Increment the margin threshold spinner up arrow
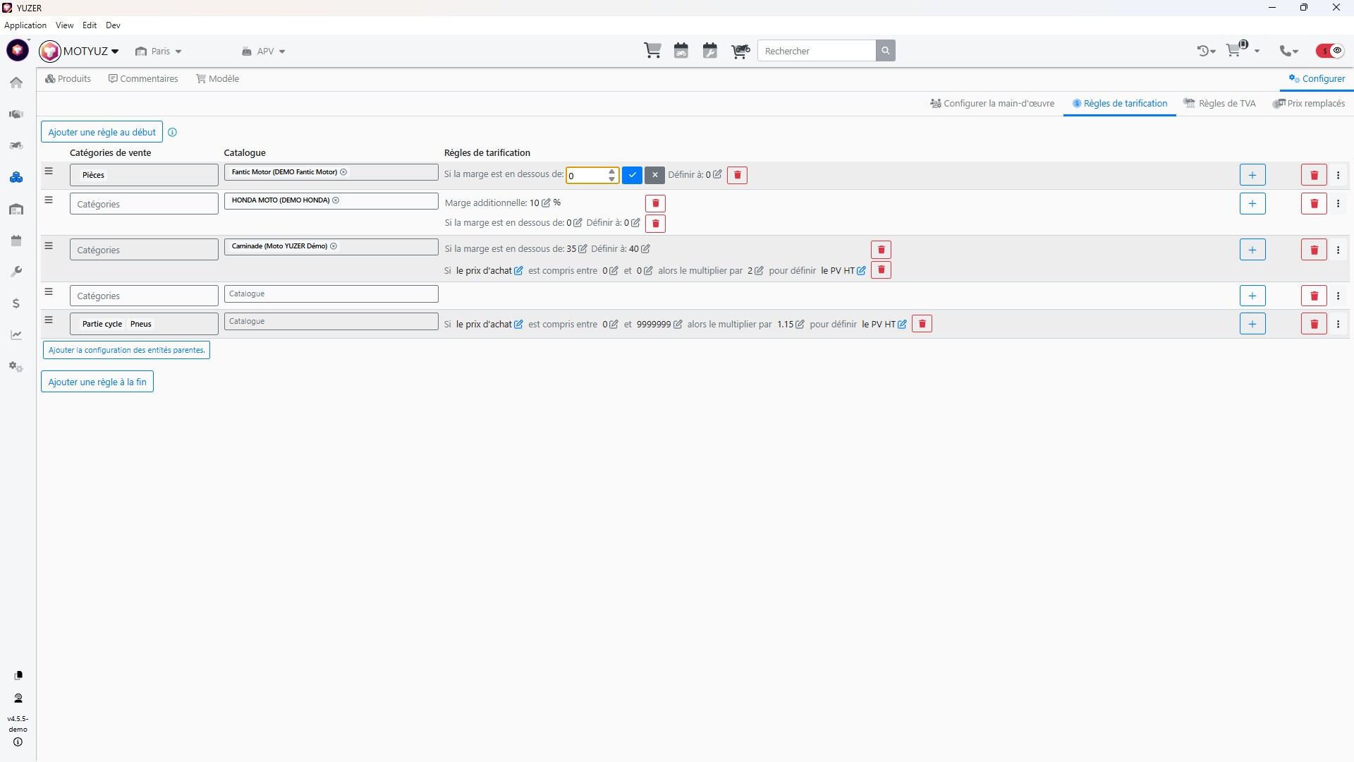The height and width of the screenshot is (762, 1354). click(x=611, y=171)
